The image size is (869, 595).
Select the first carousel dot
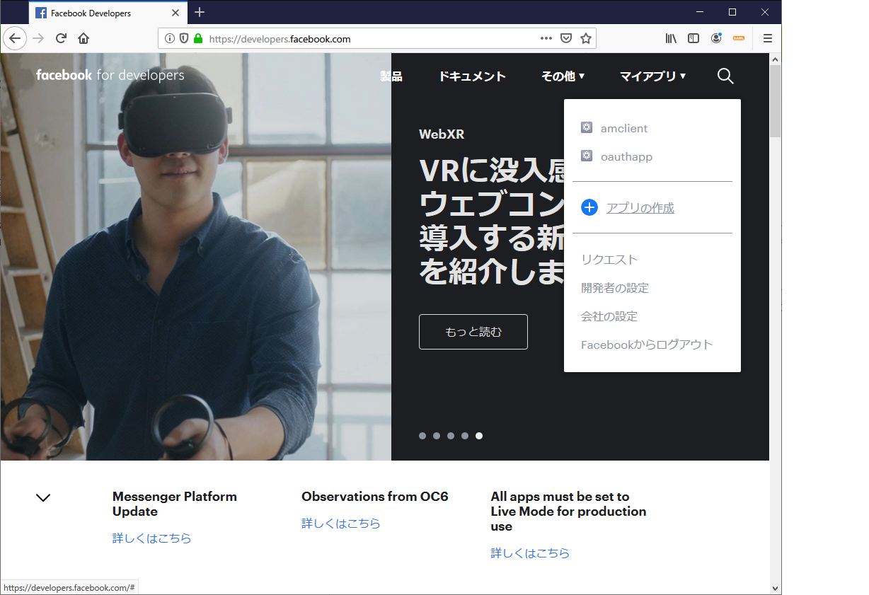point(422,436)
